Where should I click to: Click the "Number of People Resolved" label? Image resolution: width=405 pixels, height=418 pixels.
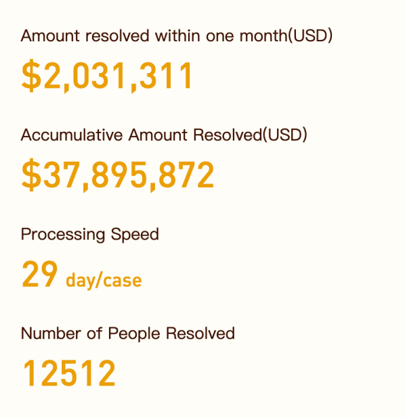(x=128, y=333)
